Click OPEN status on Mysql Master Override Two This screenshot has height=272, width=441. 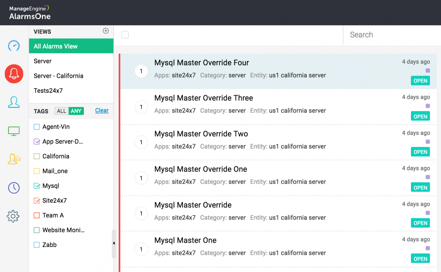pyautogui.click(x=420, y=152)
